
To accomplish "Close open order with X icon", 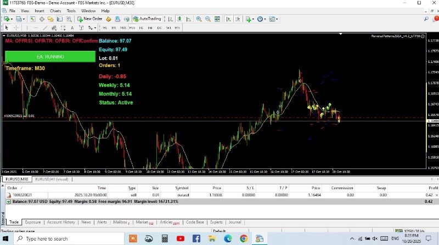I will tap(436, 195).
